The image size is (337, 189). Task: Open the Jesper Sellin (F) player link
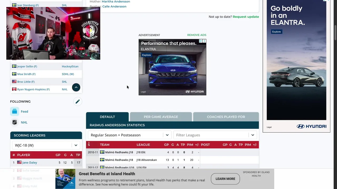point(27,66)
